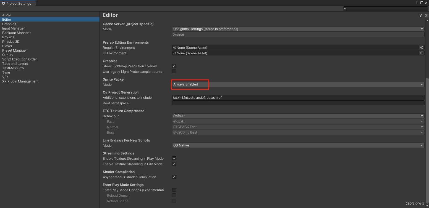Maximize the Project Settings window

coord(422,3)
